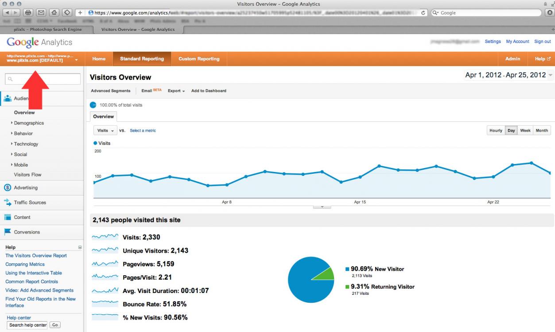
Task: Open the Visits metric dropdown
Action: (105, 130)
